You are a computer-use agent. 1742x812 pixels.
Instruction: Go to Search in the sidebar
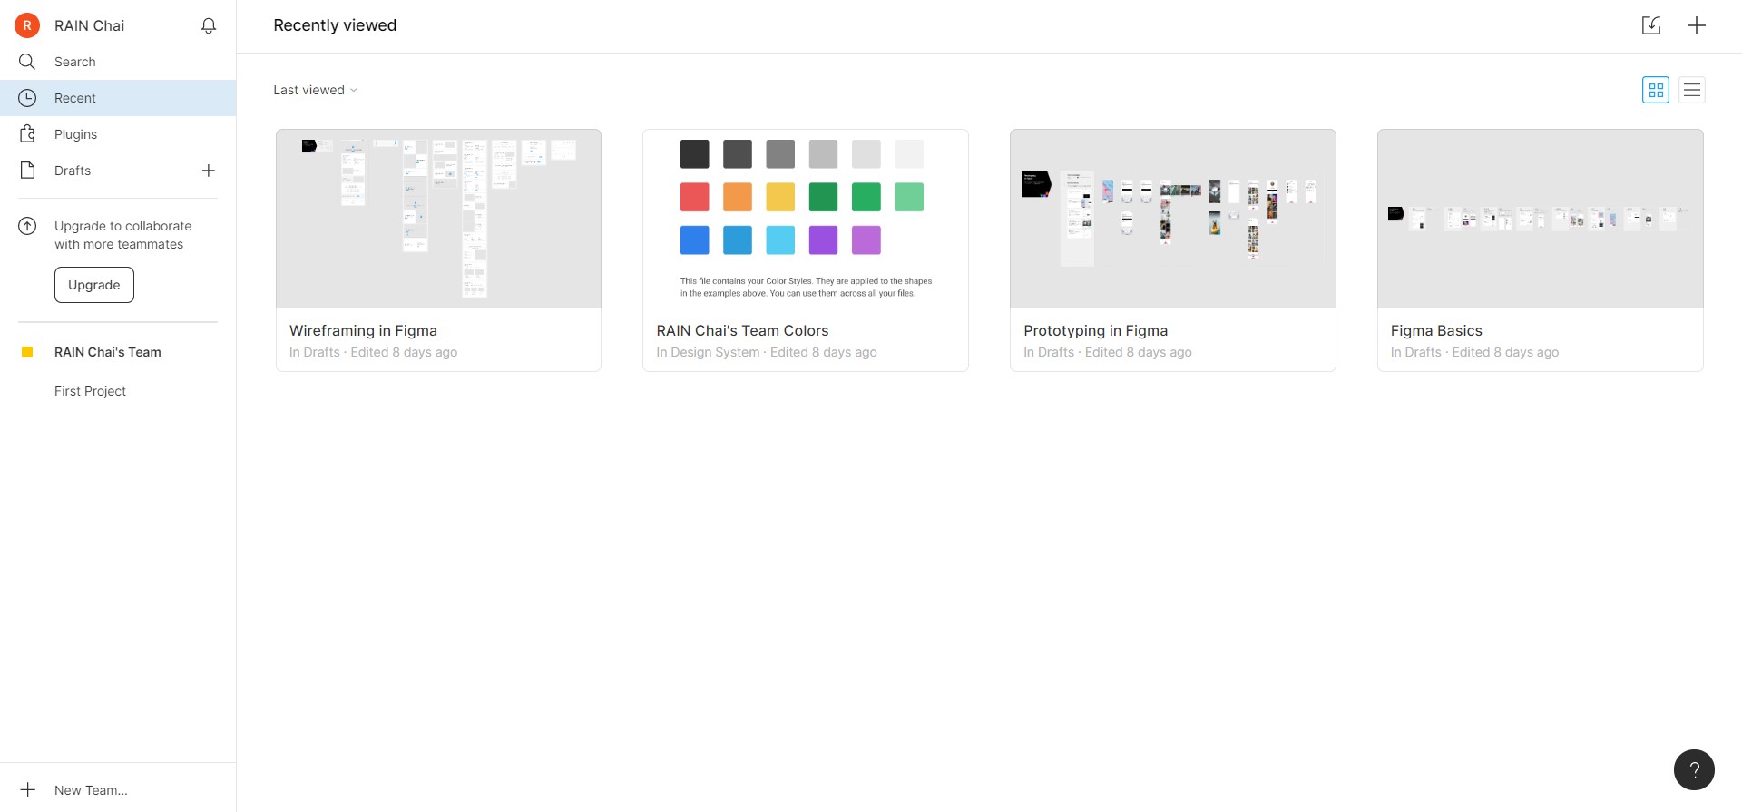pos(118,62)
